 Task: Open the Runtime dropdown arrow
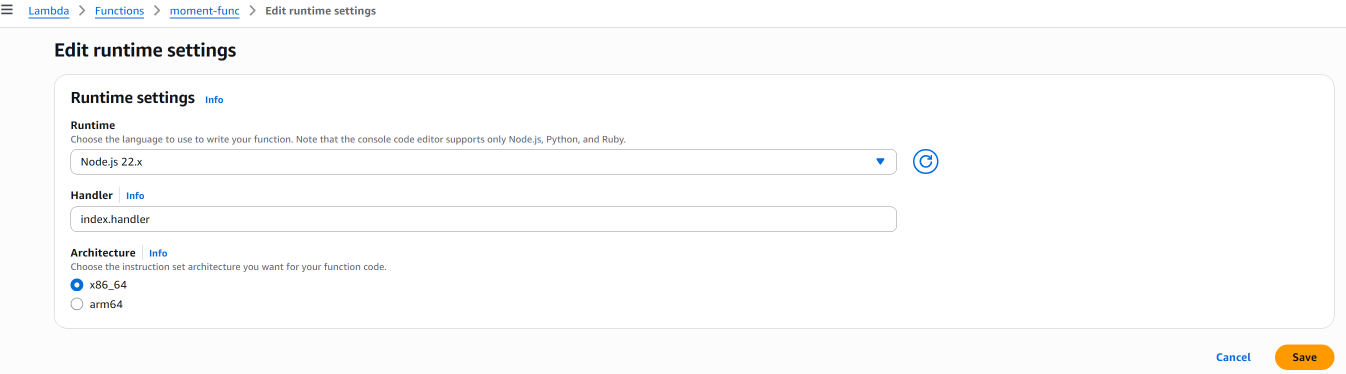tap(880, 162)
